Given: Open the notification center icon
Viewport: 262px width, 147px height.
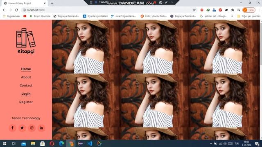Looking at the screenshot, I should [257, 143].
